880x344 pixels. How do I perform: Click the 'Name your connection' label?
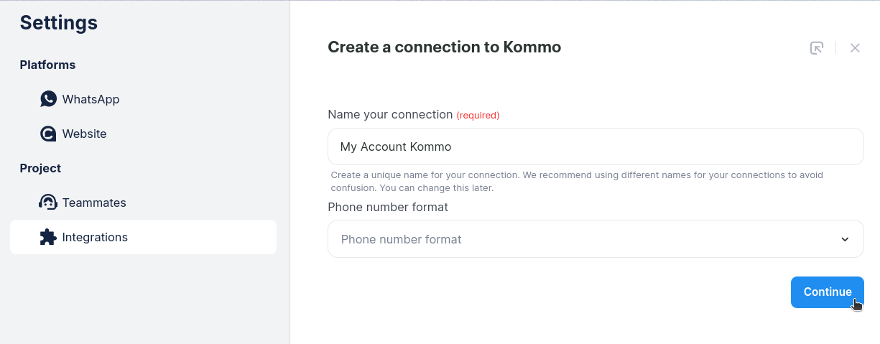390,114
